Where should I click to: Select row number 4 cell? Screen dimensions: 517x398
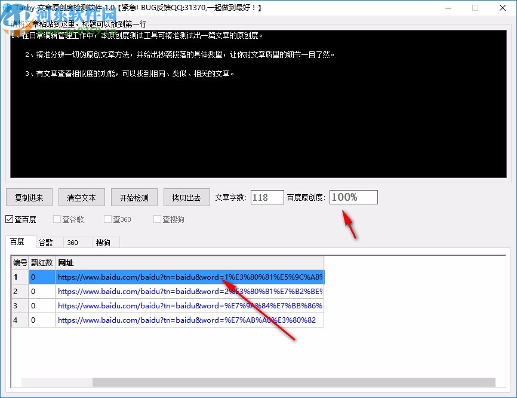click(x=20, y=320)
